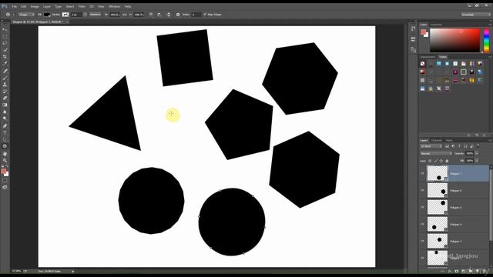Open the Normal blend mode dropdown
This screenshot has height=277, width=493.
(x=436, y=153)
